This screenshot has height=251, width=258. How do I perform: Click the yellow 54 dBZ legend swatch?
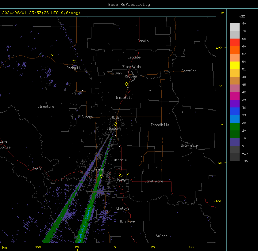pyautogui.click(x=235, y=66)
